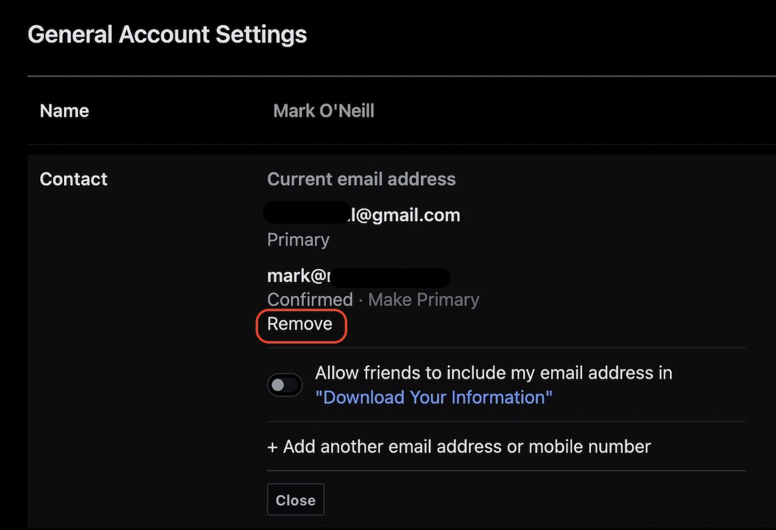Click the "Current email address" heading

[361, 179]
